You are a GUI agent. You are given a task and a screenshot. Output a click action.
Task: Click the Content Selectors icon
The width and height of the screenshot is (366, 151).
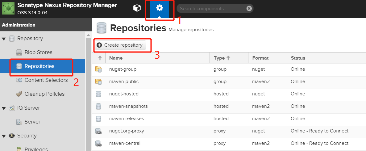[19, 80]
